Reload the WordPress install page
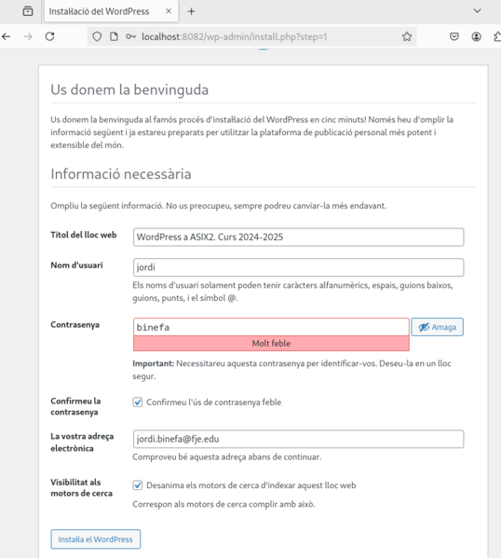 [x=49, y=36]
